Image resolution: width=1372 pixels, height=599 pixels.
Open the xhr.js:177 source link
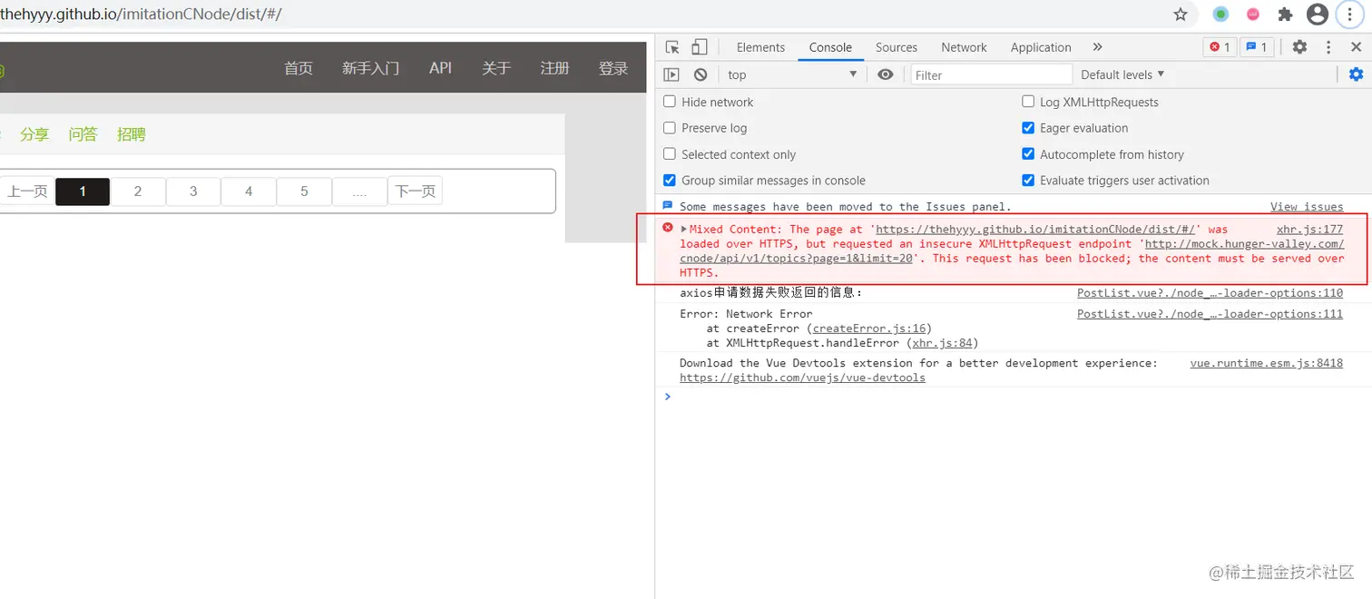click(x=1309, y=230)
